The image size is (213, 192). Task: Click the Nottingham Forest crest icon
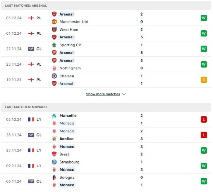(x=54, y=68)
